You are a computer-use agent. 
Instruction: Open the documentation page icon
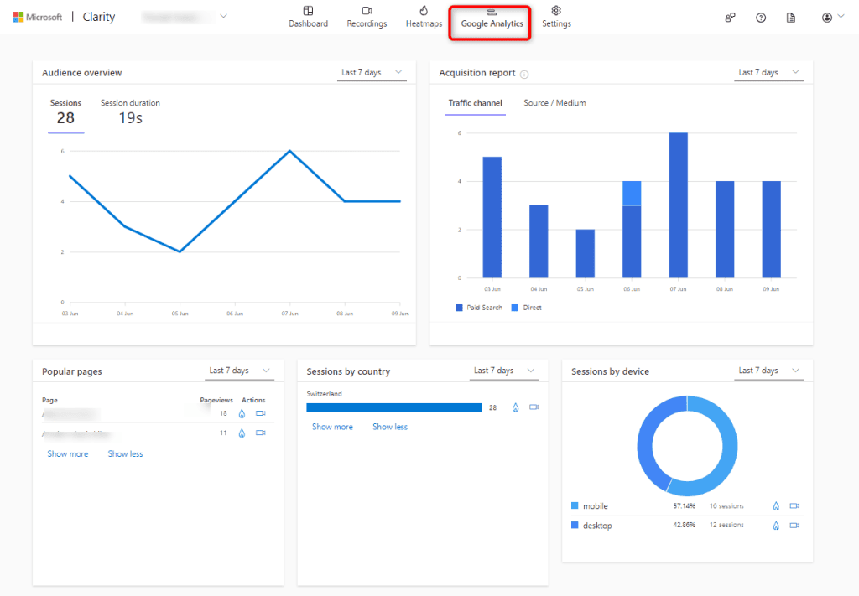[x=790, y=17]
